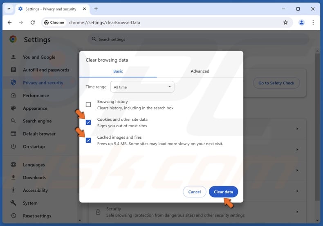The image size is (323, 226).
Task: Click the Default browser window icon
Action: [13, 133]
